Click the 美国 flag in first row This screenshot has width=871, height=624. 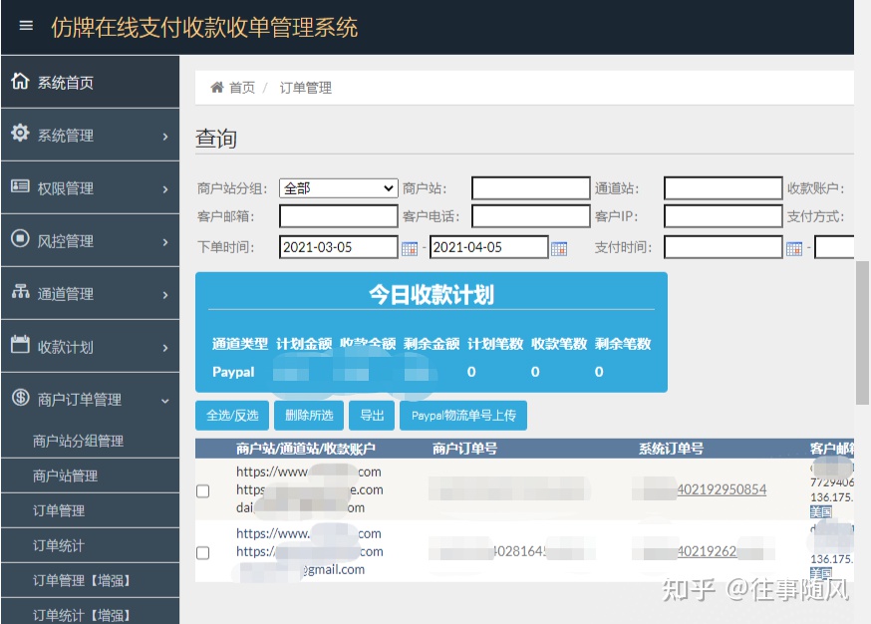click(x=820, y=511)
